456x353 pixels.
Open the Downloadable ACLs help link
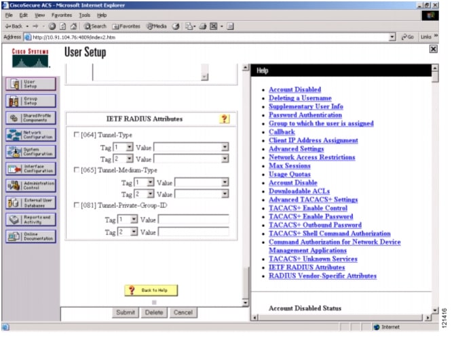[299, 191]
